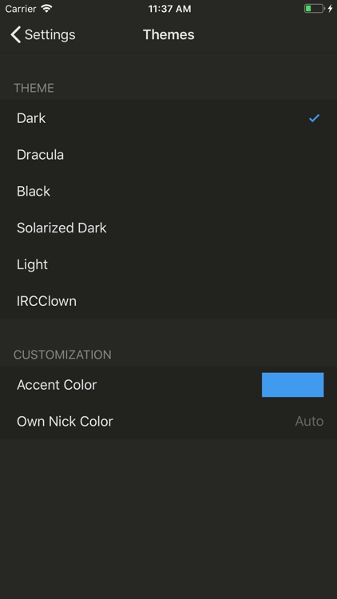Open Own Nick Color setting
Image resolution: width=337 pixels, height=599 pixels.
(168, 422)
